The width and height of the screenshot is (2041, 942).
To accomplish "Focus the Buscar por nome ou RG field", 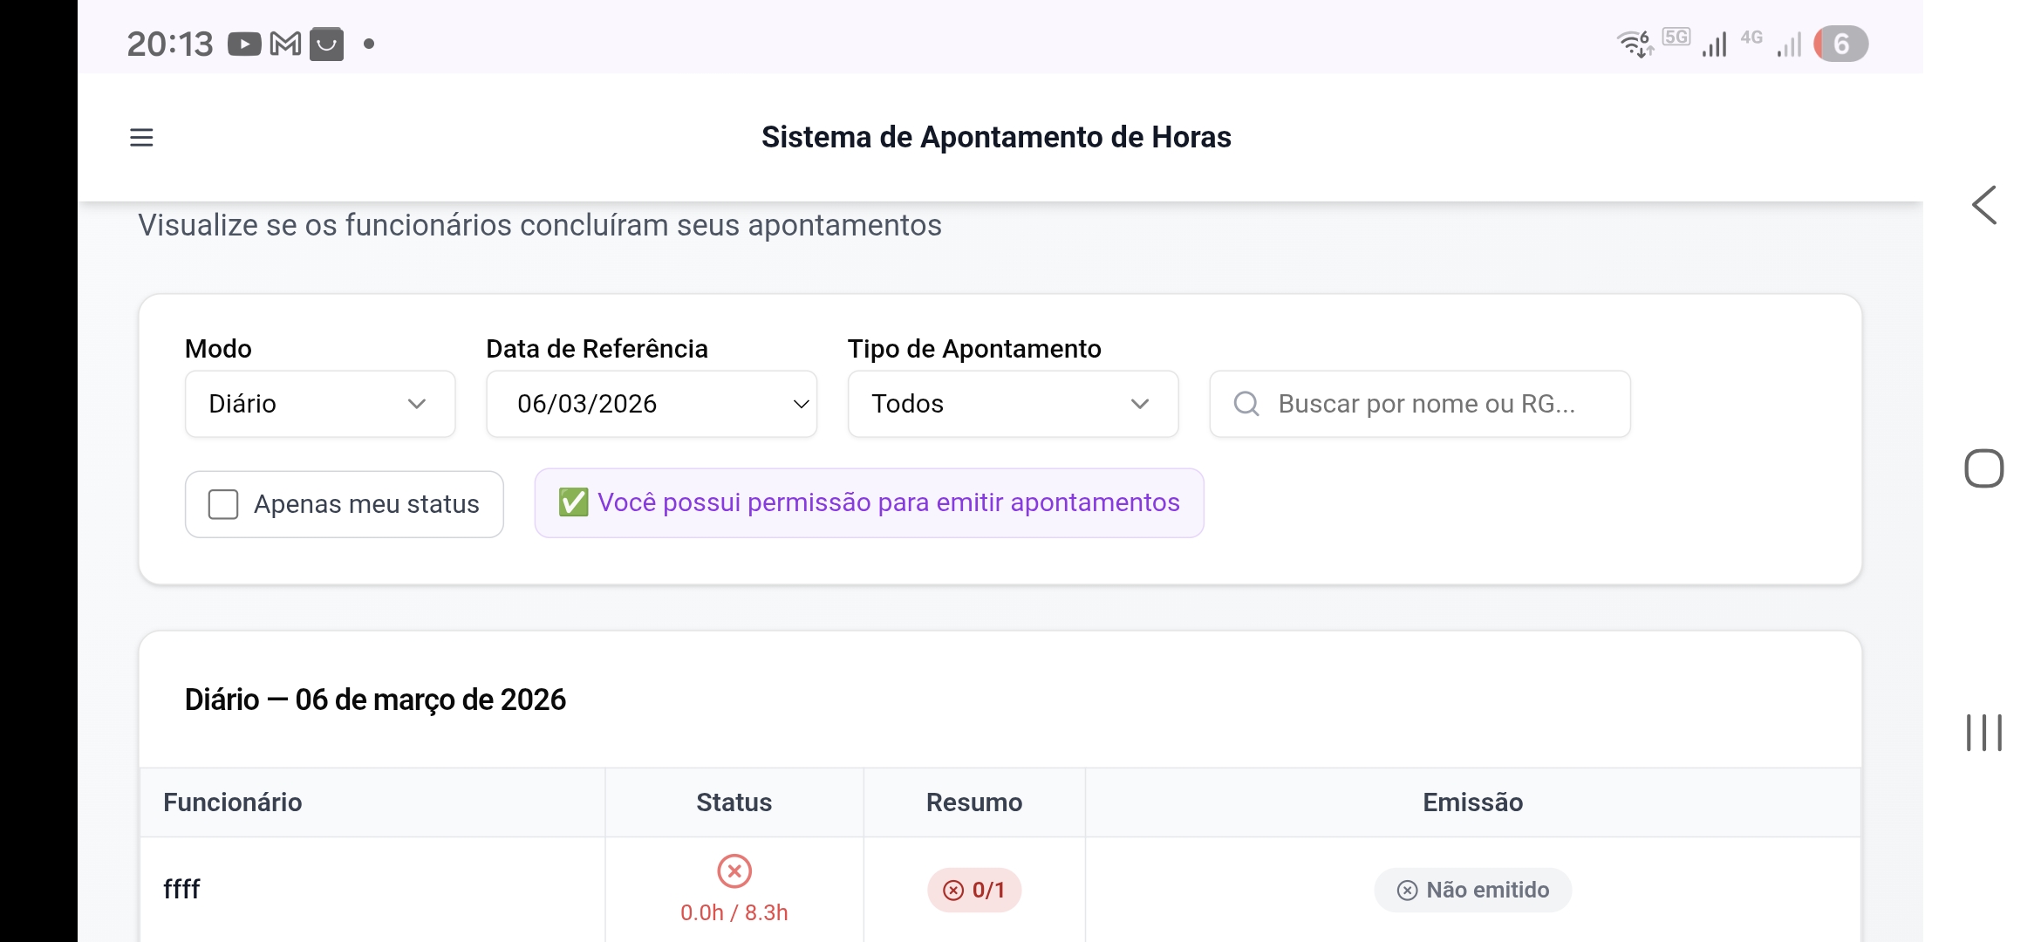I will point(1420,404).
